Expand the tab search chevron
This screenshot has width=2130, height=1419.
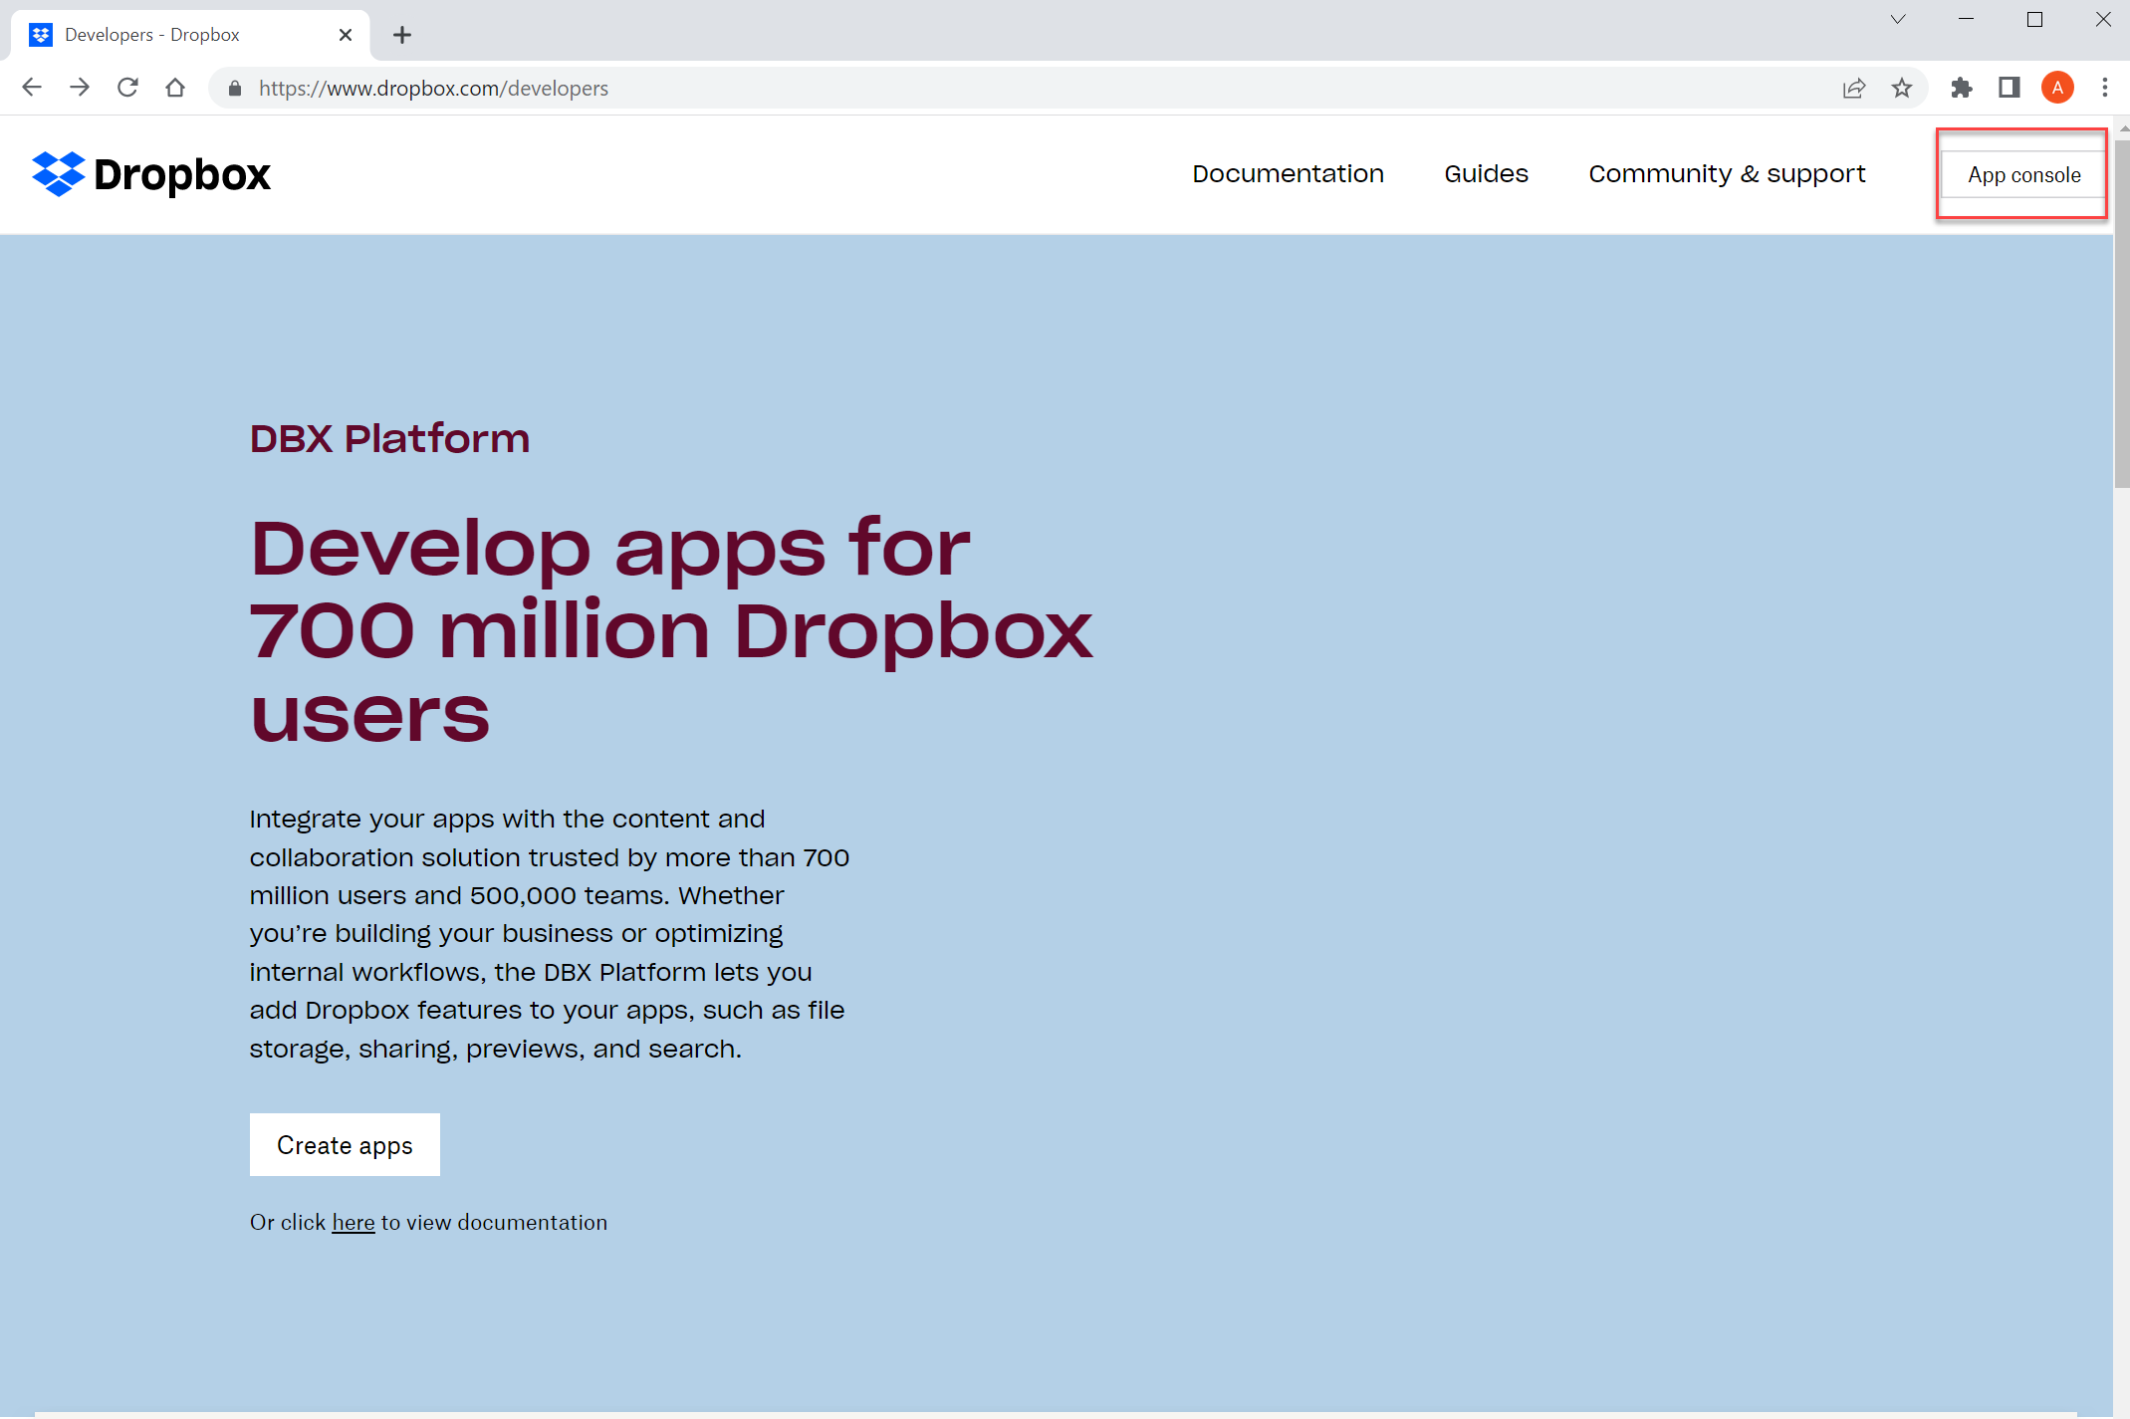pyautogui.click(x=1898, y=20)
